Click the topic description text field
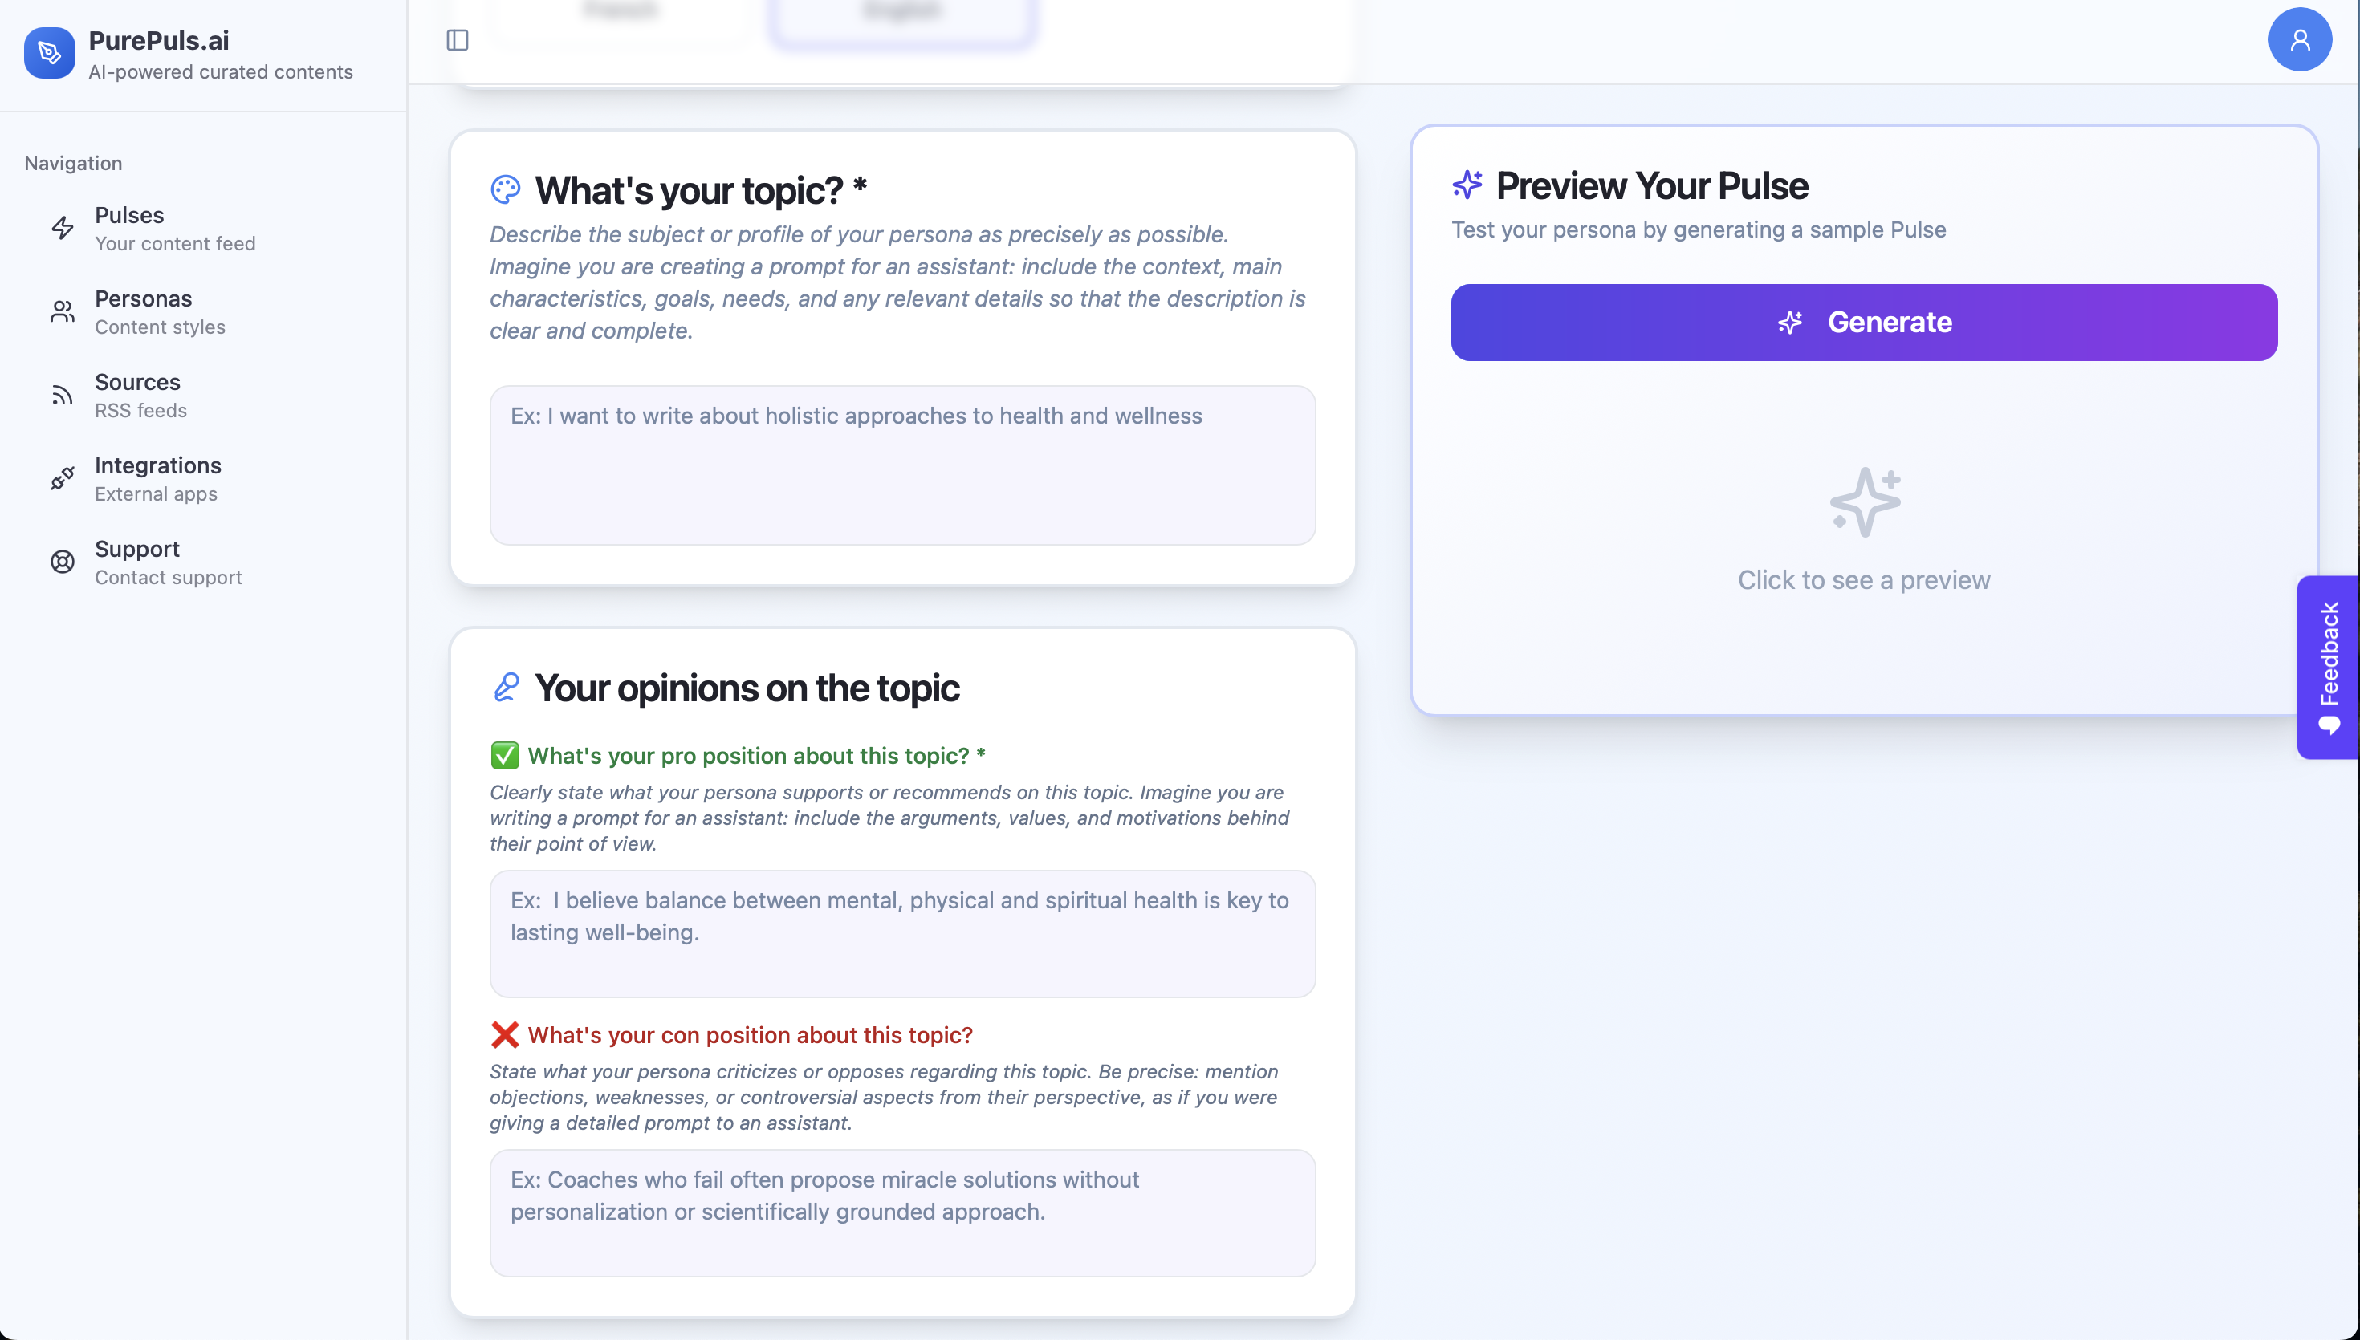The height and width of the screenshot is (1340, 2360). (x=902, y=465)
